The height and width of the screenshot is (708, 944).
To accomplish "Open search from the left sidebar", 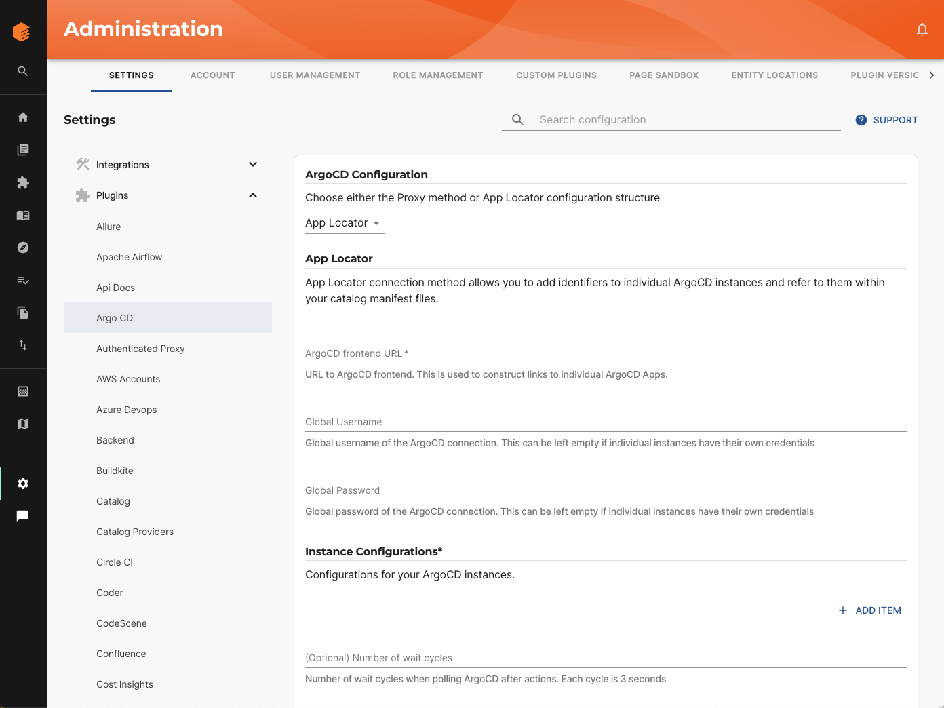I will (x=23, y=71).
